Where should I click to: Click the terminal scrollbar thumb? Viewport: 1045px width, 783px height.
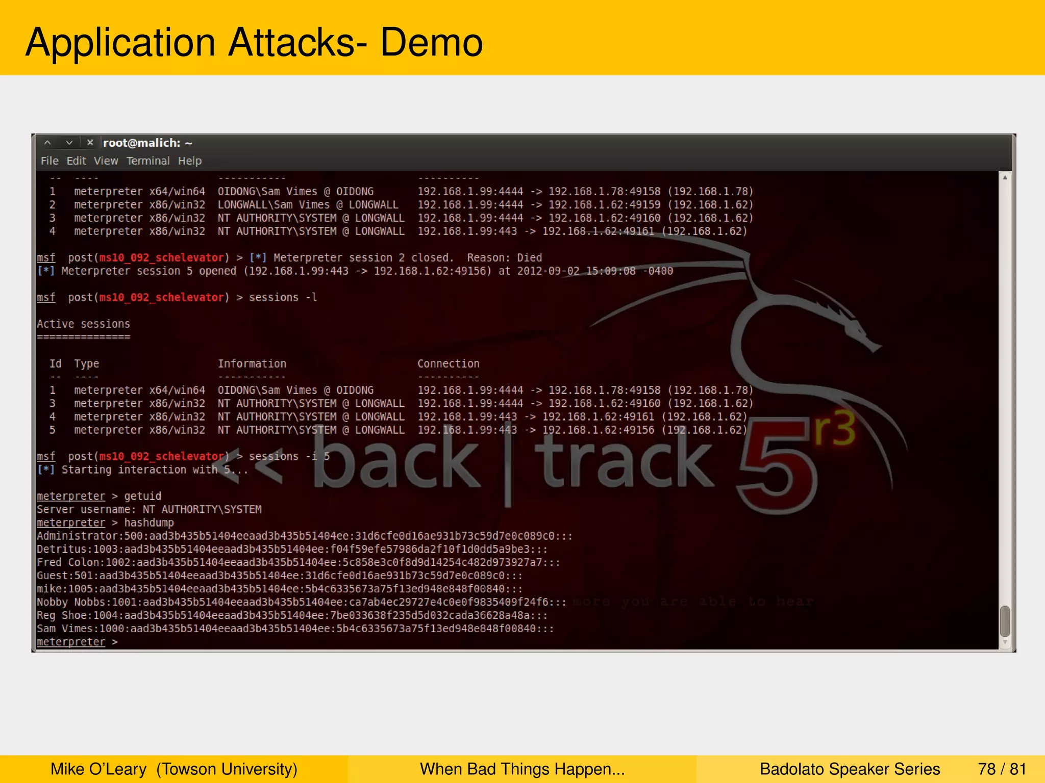[x=1005, y=621]
